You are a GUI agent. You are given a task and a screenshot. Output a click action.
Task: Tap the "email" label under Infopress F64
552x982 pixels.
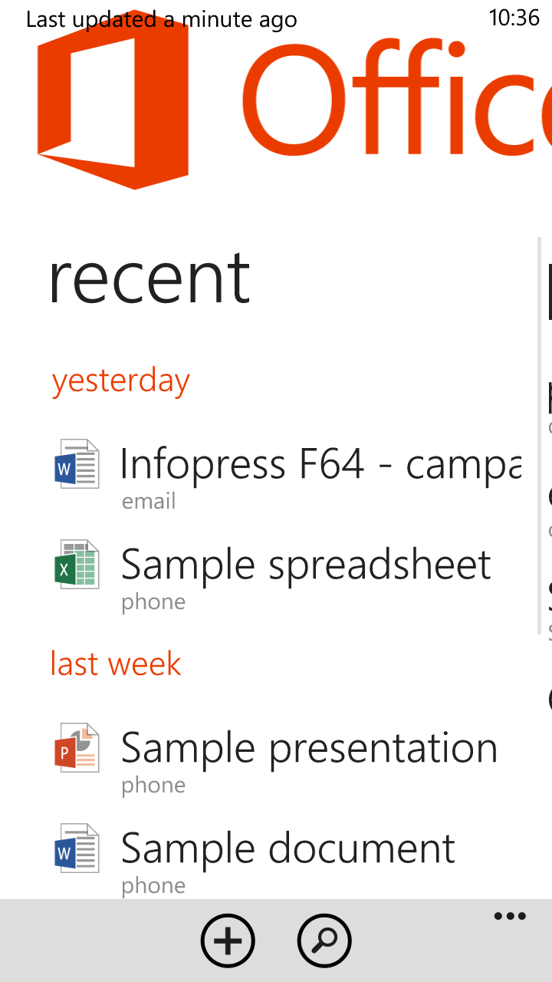[x=149, y=501]
